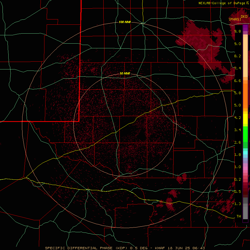Click the 1.0 value on the scale
This screenshot has height=250, width=250.
pyautogui.click(x=237, y=167)
